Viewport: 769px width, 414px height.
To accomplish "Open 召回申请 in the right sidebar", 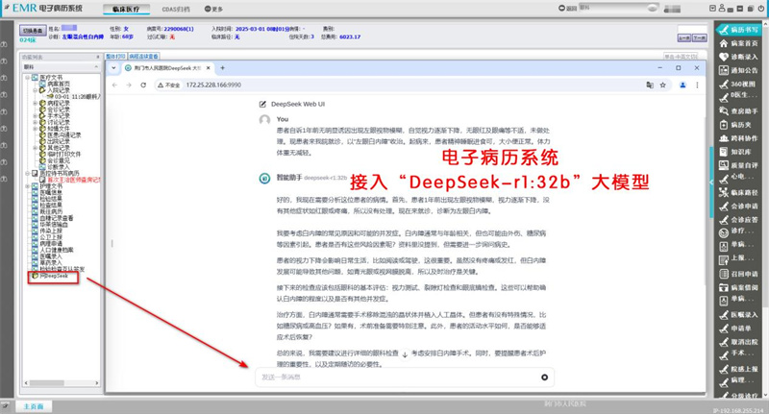I will click(738, 274).
